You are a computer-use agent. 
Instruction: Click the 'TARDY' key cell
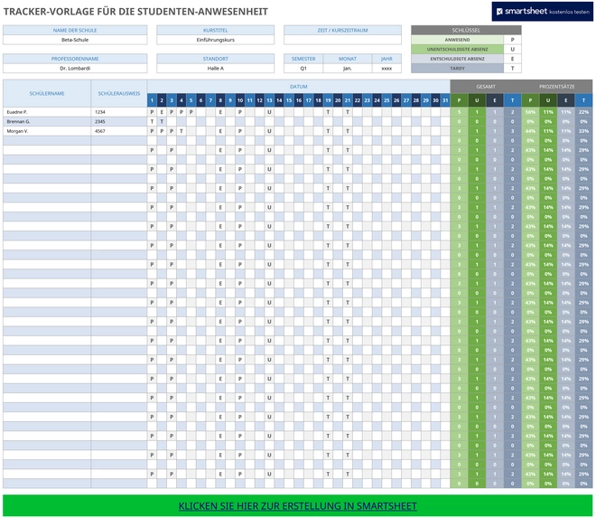click(x=457, y=69)
